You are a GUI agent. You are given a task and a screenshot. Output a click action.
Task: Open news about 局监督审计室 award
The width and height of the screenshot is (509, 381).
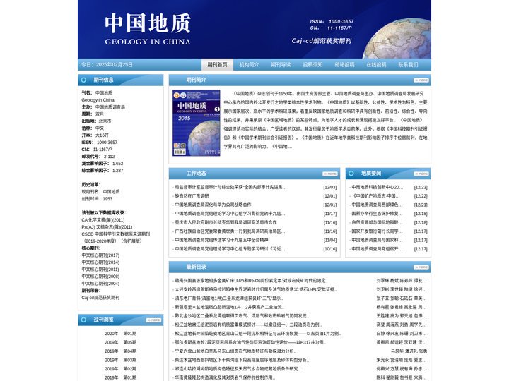tap(230, 187)
